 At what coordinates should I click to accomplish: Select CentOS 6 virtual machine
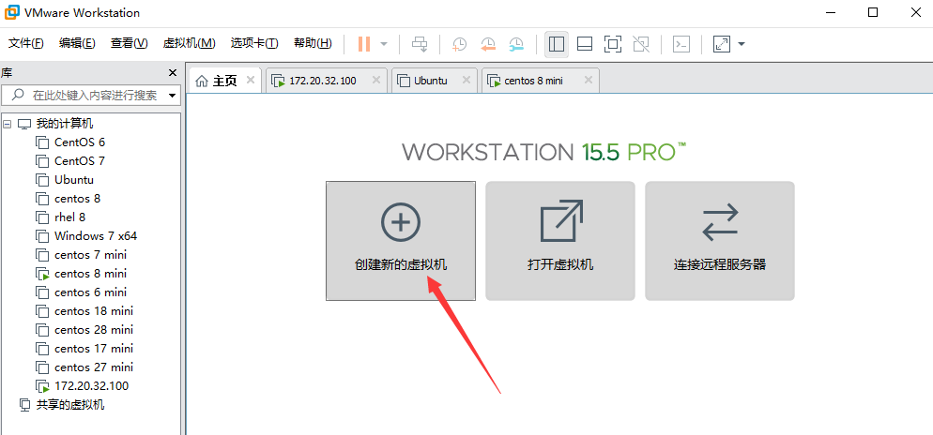(x=80, y=142)
